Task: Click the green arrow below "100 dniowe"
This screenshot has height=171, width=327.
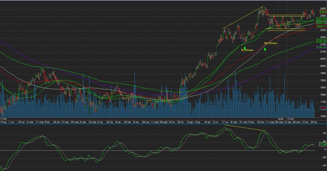Action: point(265,49)
